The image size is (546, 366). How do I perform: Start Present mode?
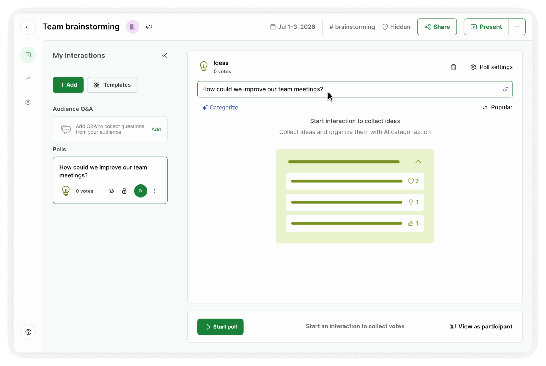486,27
